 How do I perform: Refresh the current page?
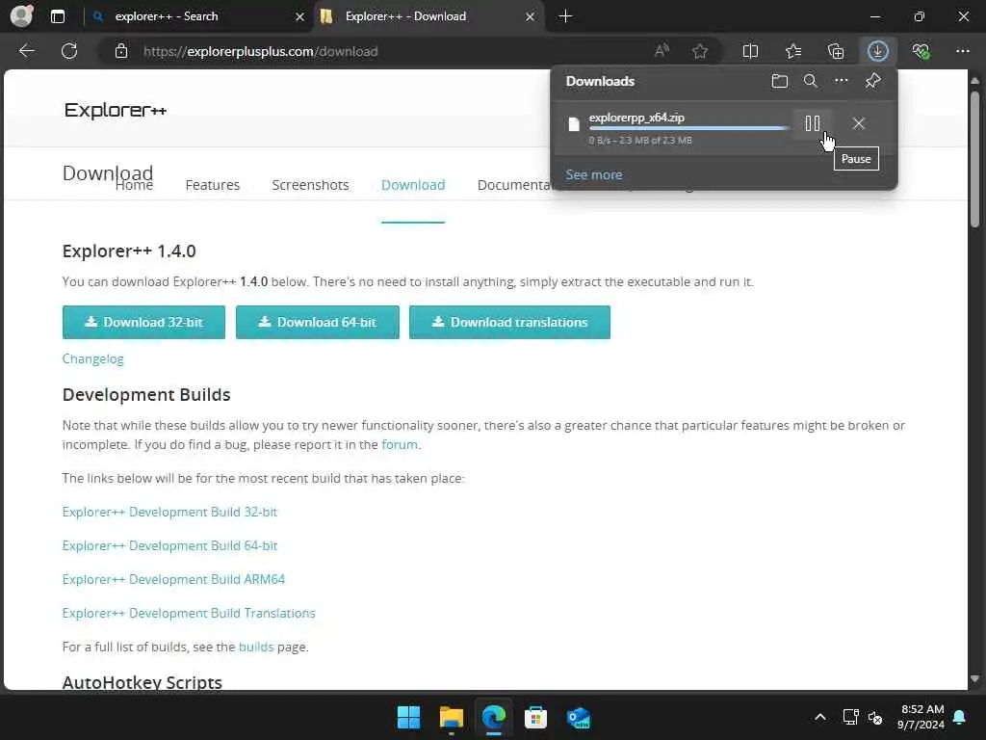pyautogui.click(x=69, y=51)
